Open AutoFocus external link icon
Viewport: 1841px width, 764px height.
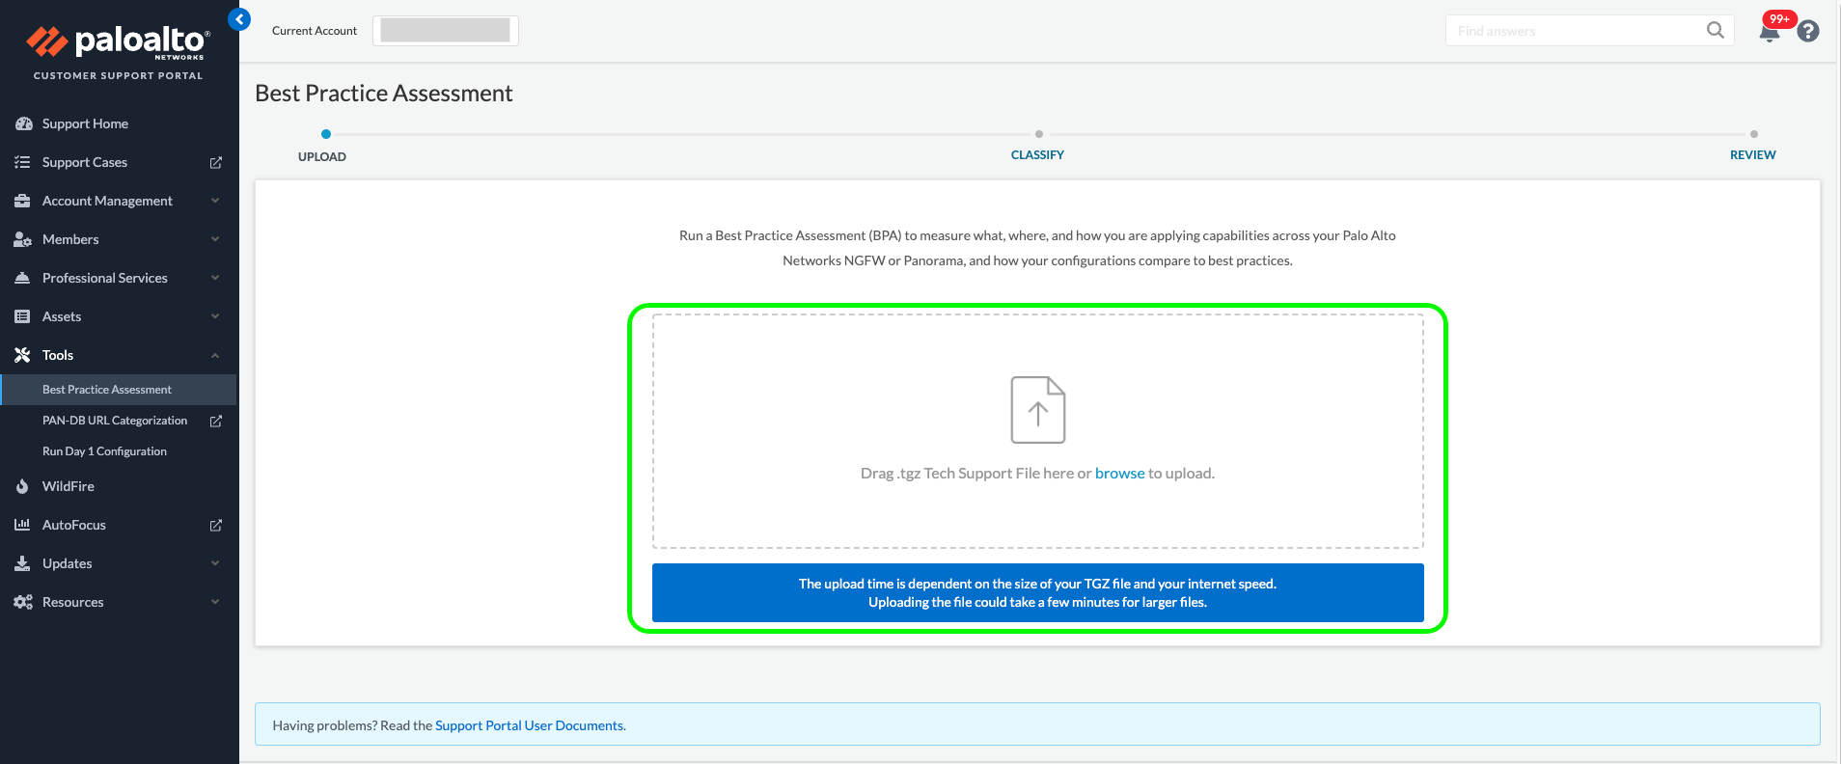coord(216,525)
